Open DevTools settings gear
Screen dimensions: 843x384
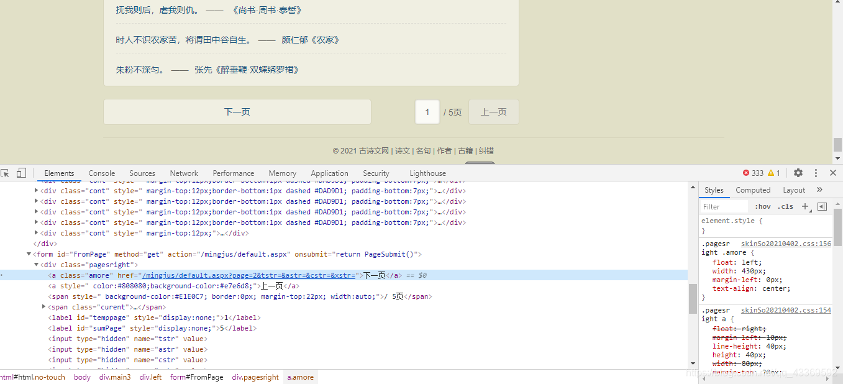coord(798,173)
